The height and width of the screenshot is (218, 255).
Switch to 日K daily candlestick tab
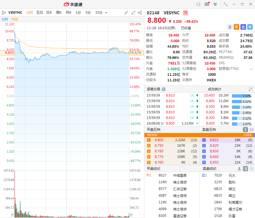click(49, 13)
